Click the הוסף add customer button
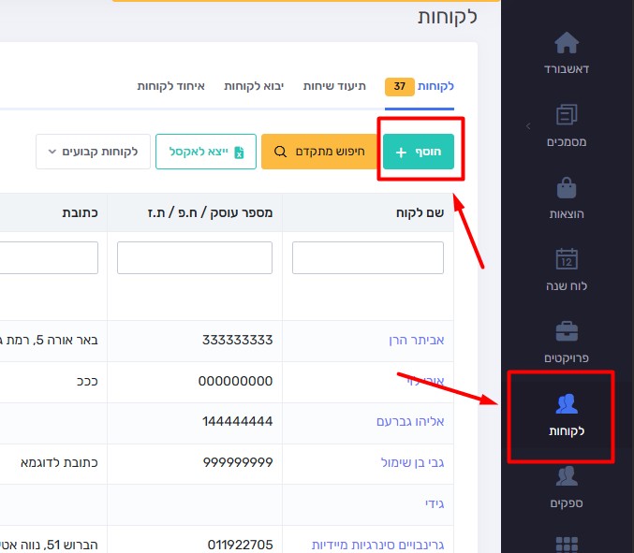This screenshot has width=634, height=553. tap(419, 152)
